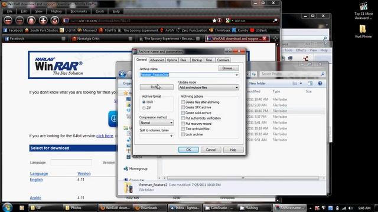This screenshot has height=212, width=378.
Task: Open Firefox History menu
Action: pyautogui.click(x=57, y=11)
